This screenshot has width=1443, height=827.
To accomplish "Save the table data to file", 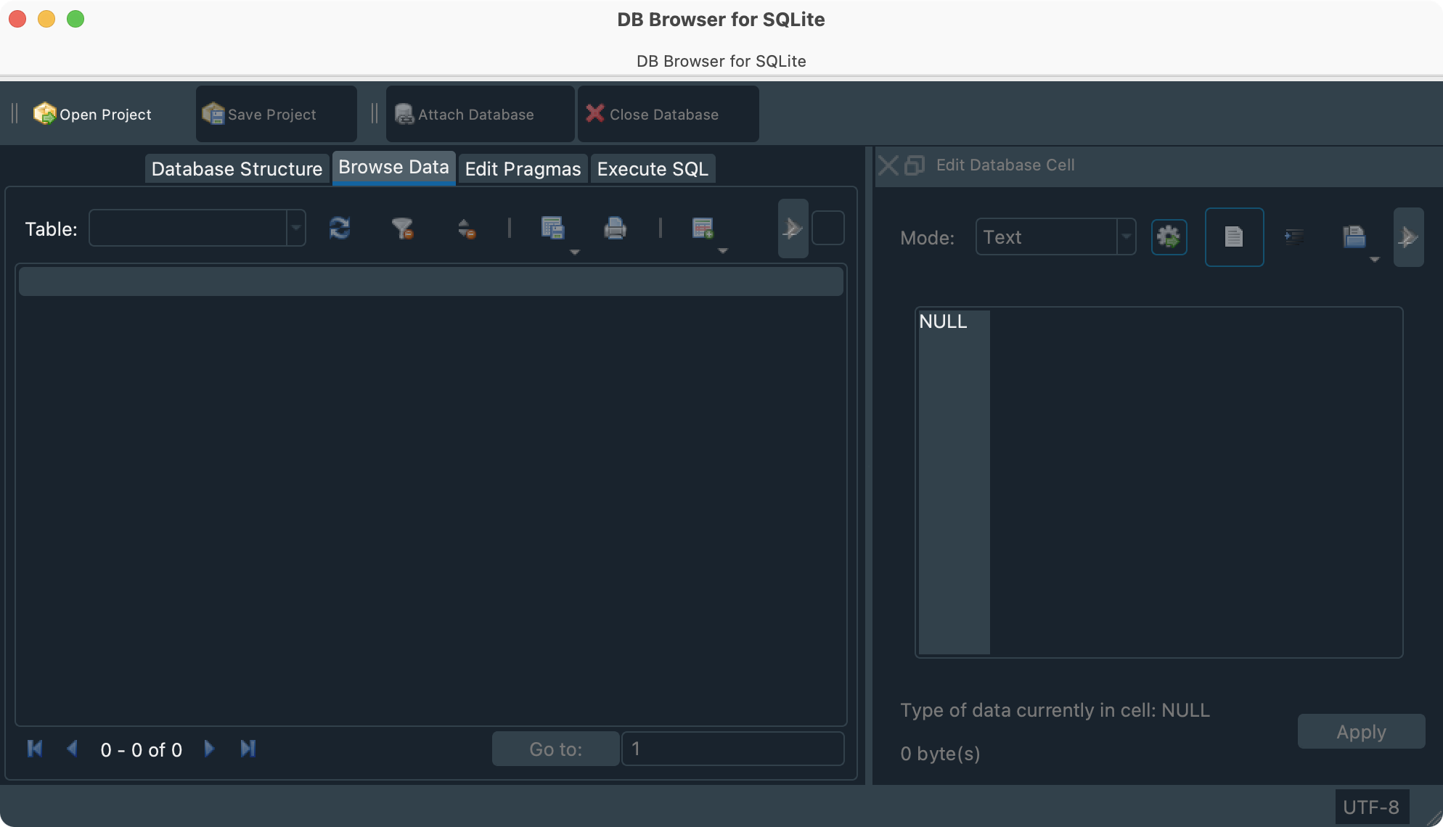I will pyautogui.click(x=553, y=228).
